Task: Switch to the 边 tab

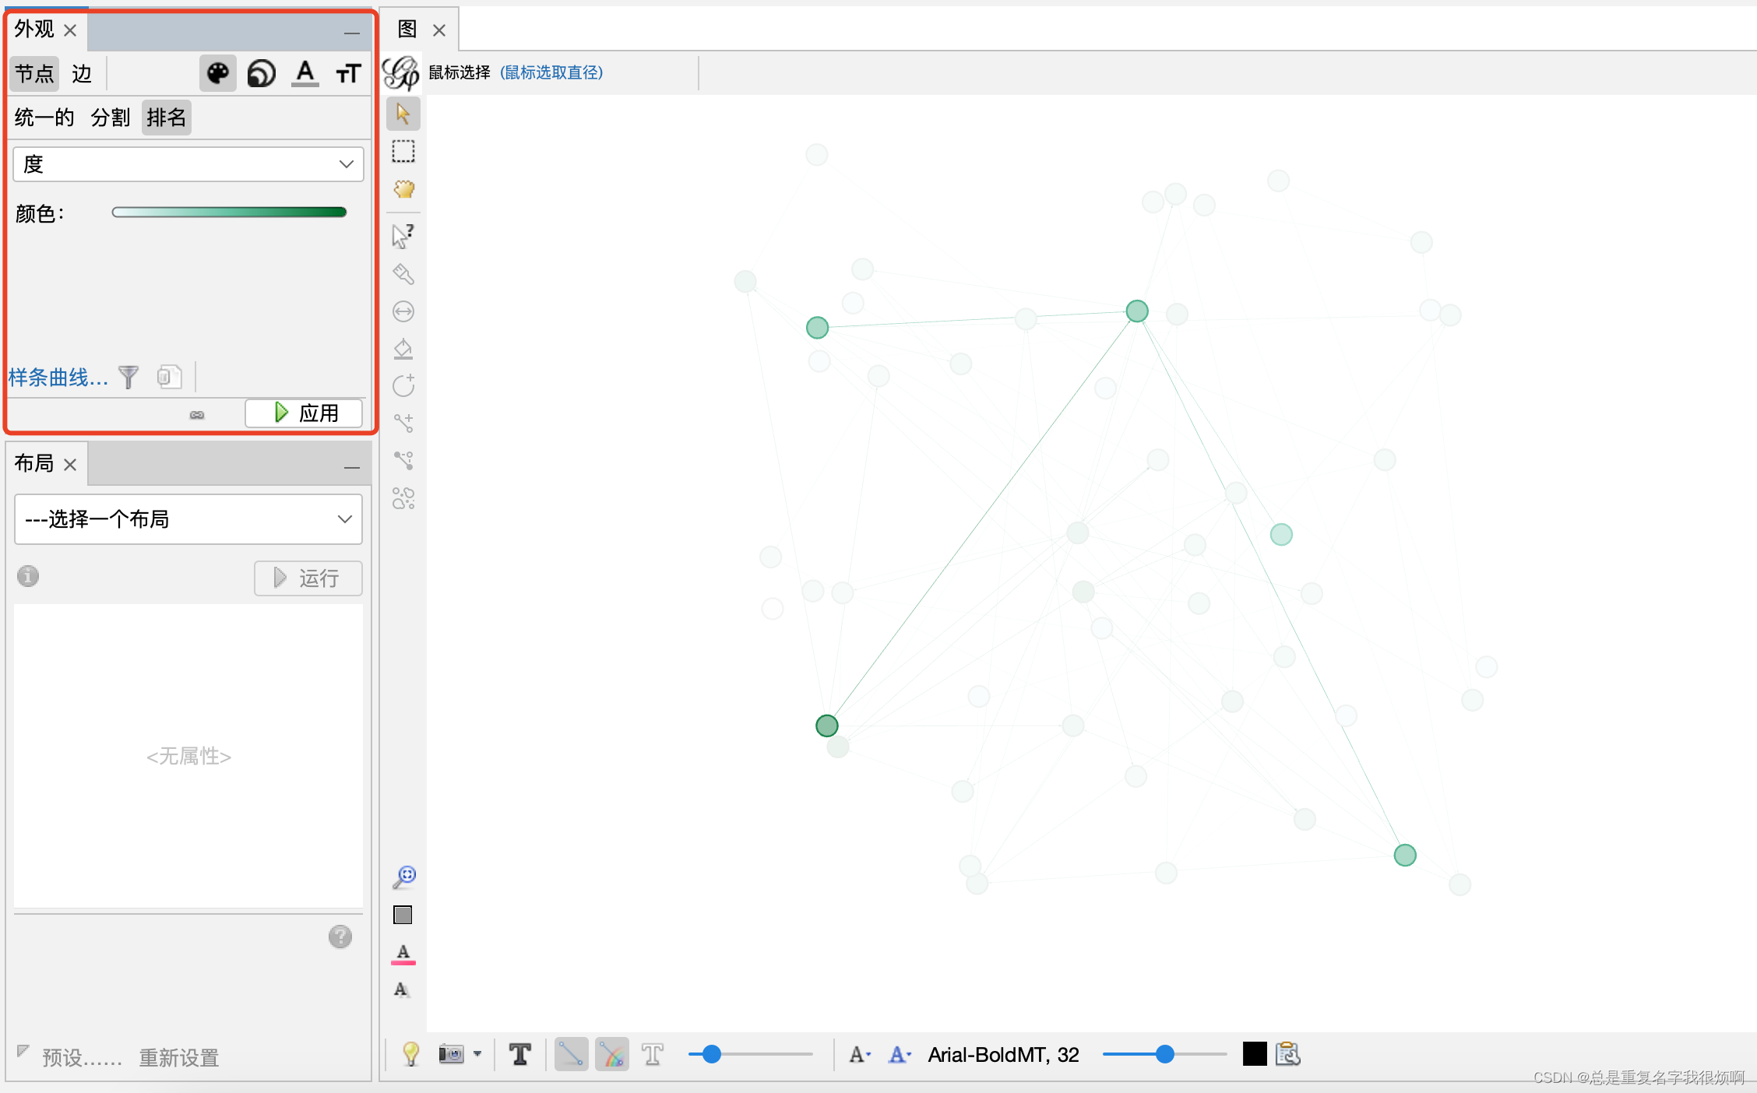Action: point(81,74)
